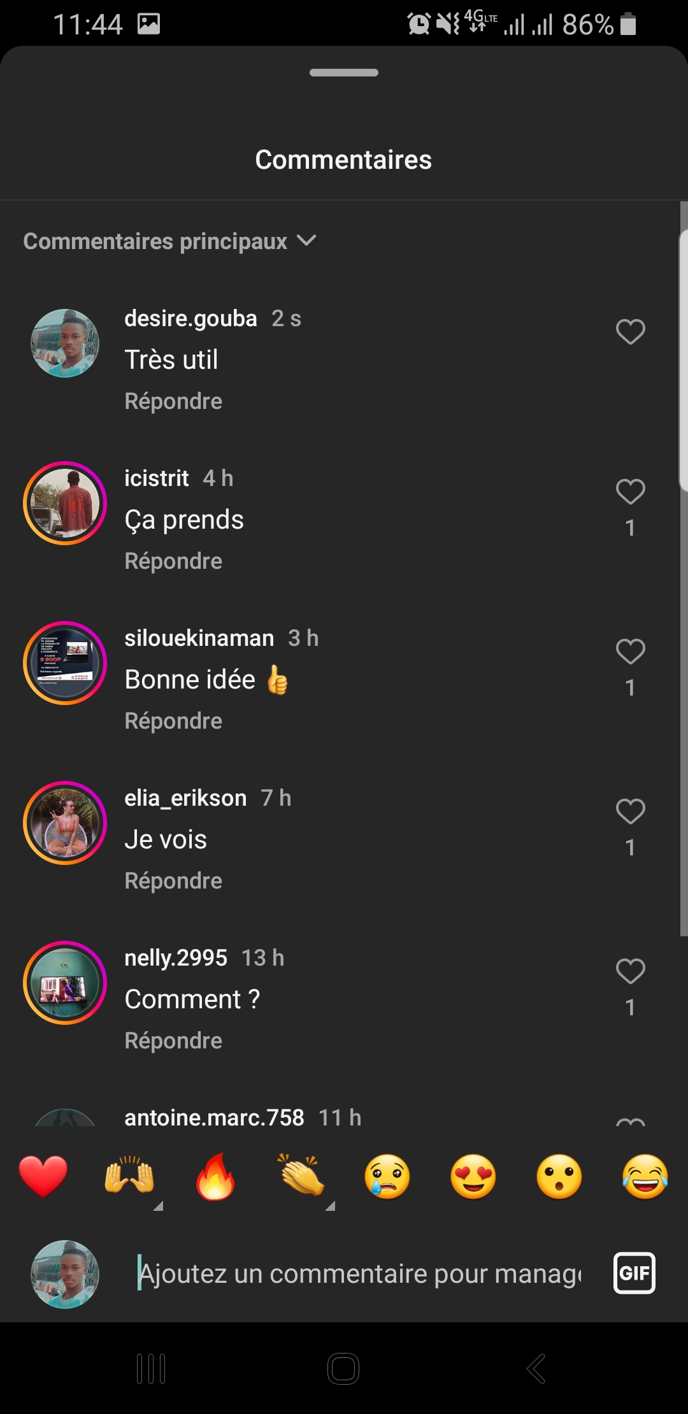Like the comment by icistrit
Image resolution: width=688 pixels, height=1414 pixels.
pyautogui.click(x=631, y=492)
